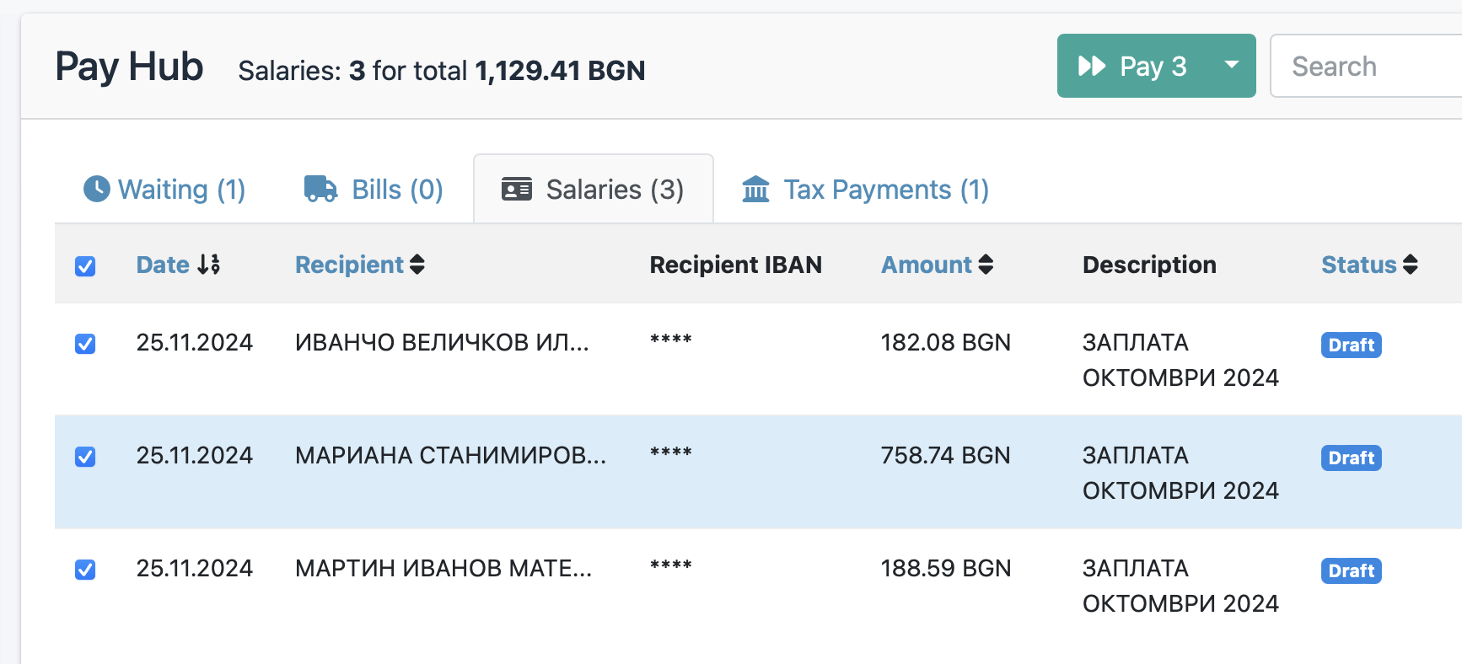Image resolution: width=1462 pixels, height=664 pixels.
Task: Click the clock icon on the Waiting tab
Action: click(97, 189)
